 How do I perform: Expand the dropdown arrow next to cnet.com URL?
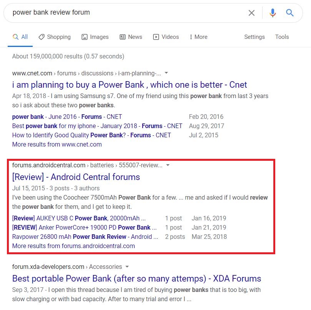pos(166,73)
